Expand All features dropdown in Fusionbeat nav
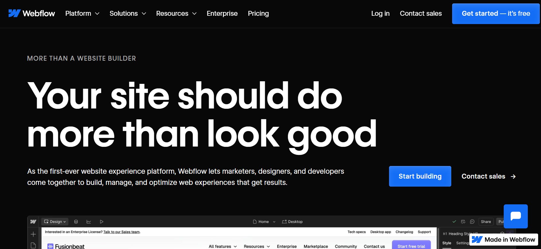 223,246
